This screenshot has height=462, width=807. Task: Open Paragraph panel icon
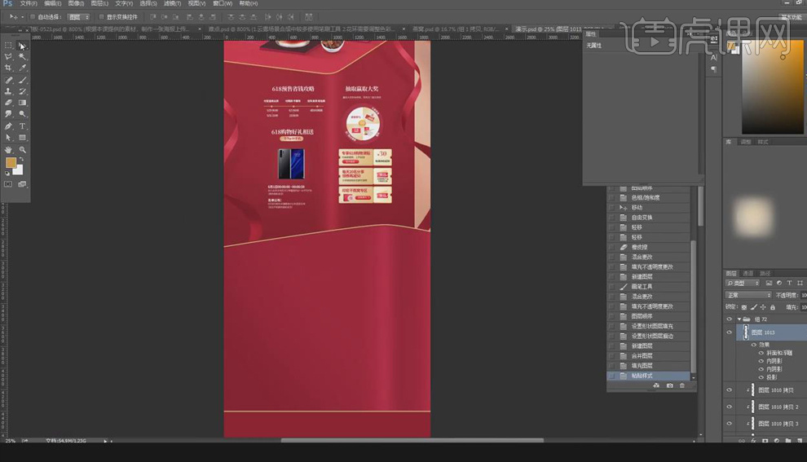714,69
